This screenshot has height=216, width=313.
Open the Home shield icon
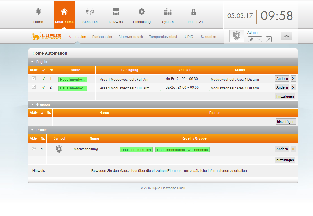coord(38,12)
